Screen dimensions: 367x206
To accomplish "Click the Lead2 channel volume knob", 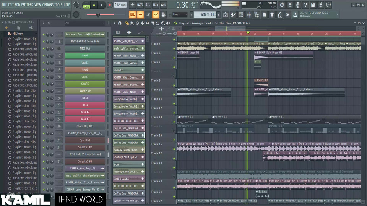I will point(52,63).
